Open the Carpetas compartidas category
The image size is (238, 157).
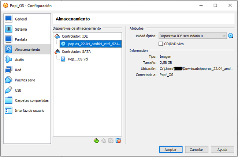(x=27, y=100)
